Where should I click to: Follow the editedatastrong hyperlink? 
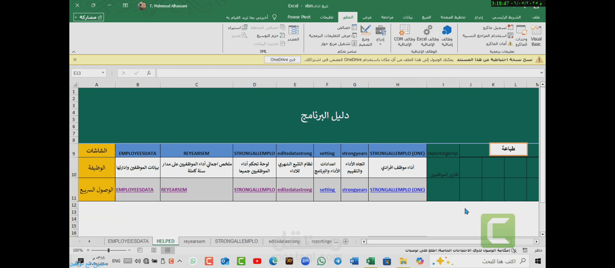tap(295, 190)
